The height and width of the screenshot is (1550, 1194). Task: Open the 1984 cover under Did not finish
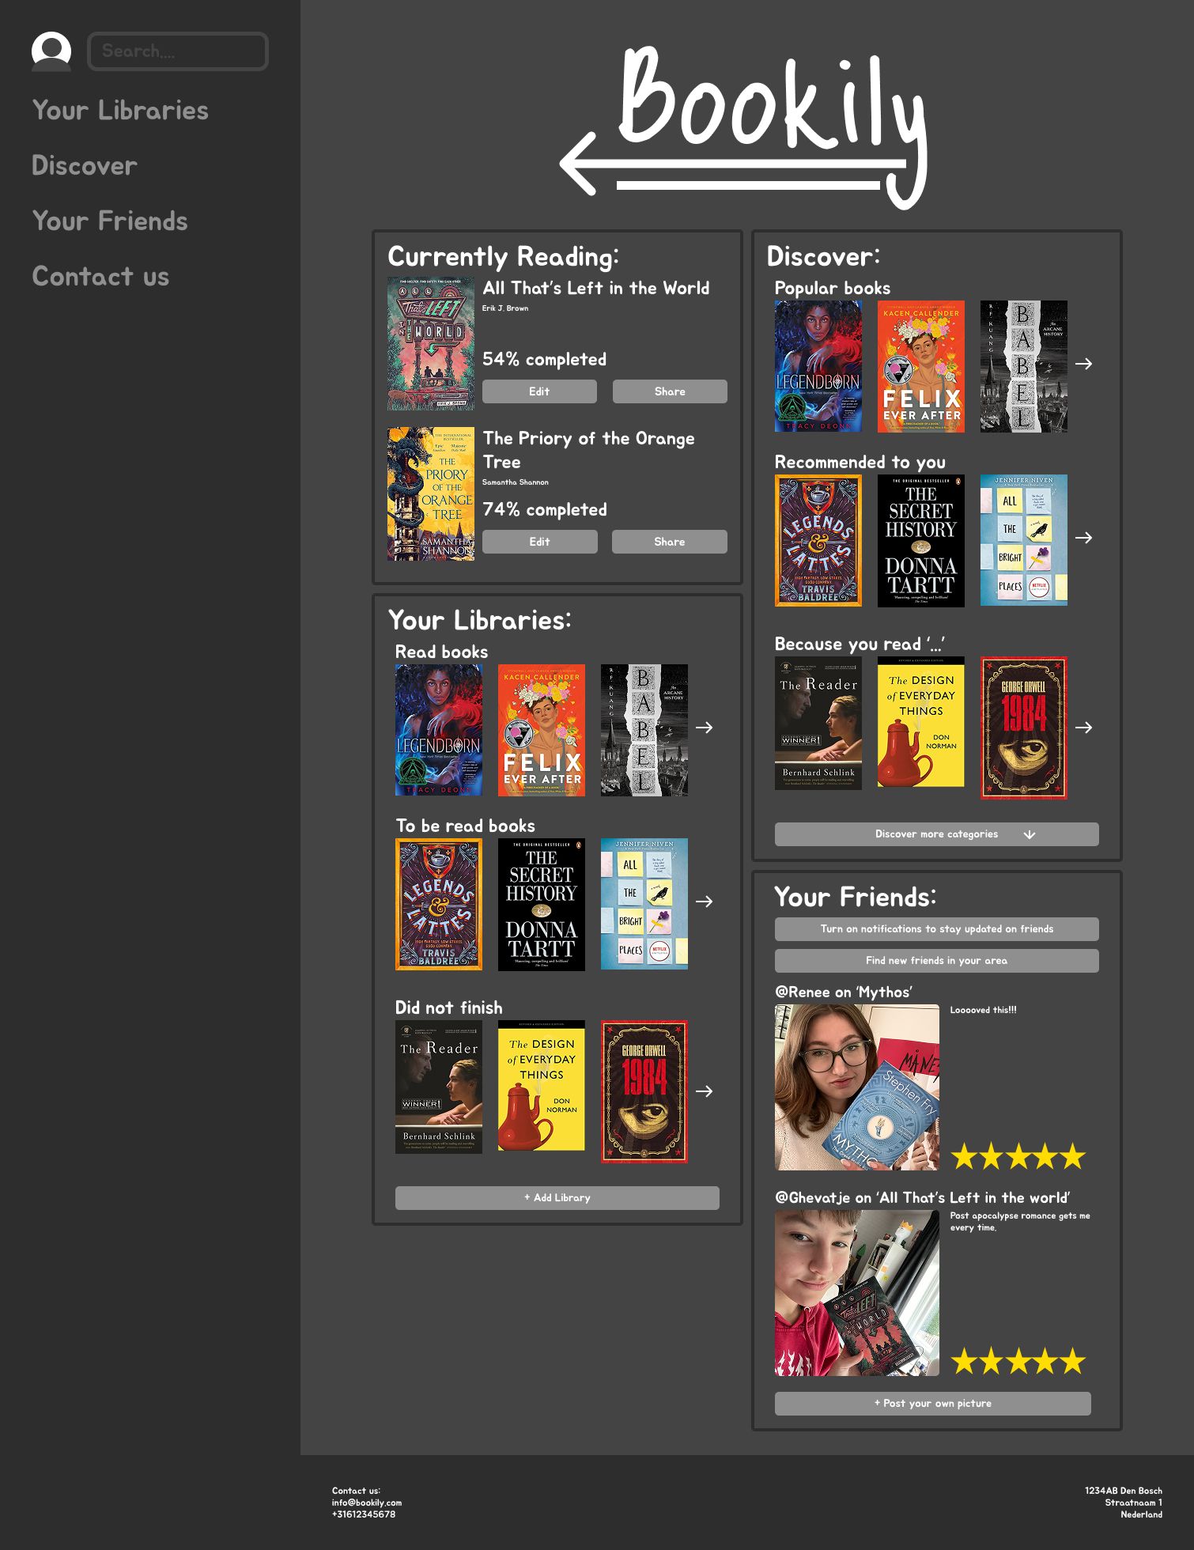[x=644, y=1091]
